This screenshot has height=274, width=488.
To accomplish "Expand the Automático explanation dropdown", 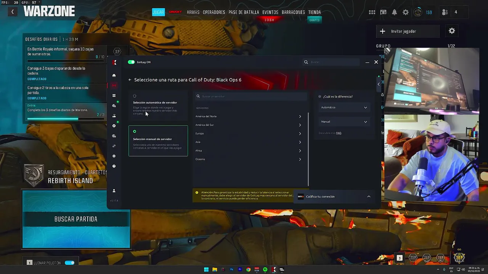I will 344,107.
